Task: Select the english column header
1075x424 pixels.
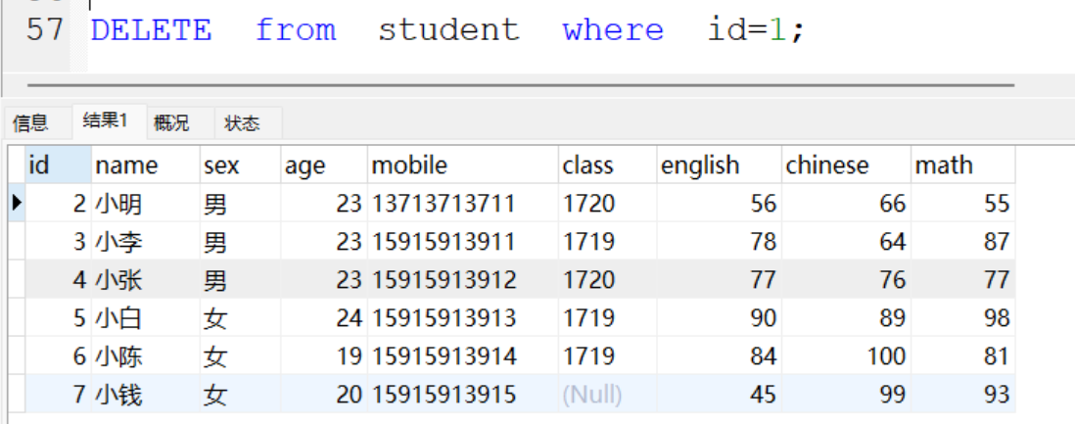Action: [718, 165]
